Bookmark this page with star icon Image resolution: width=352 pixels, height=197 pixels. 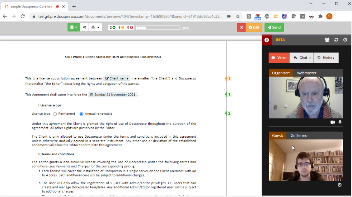coord(238,17)
